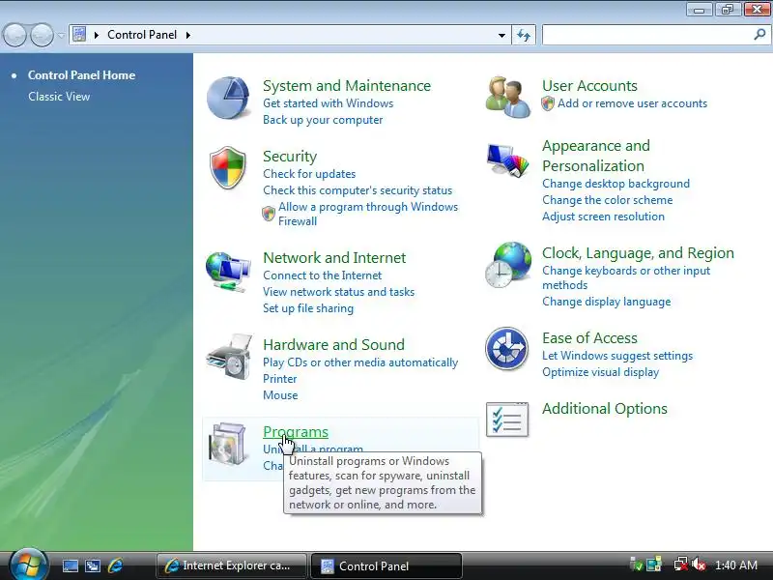Click Change desktop background
Image resolution: width=773 pixels, height=580 pixels.
click(x=616, y=184)
